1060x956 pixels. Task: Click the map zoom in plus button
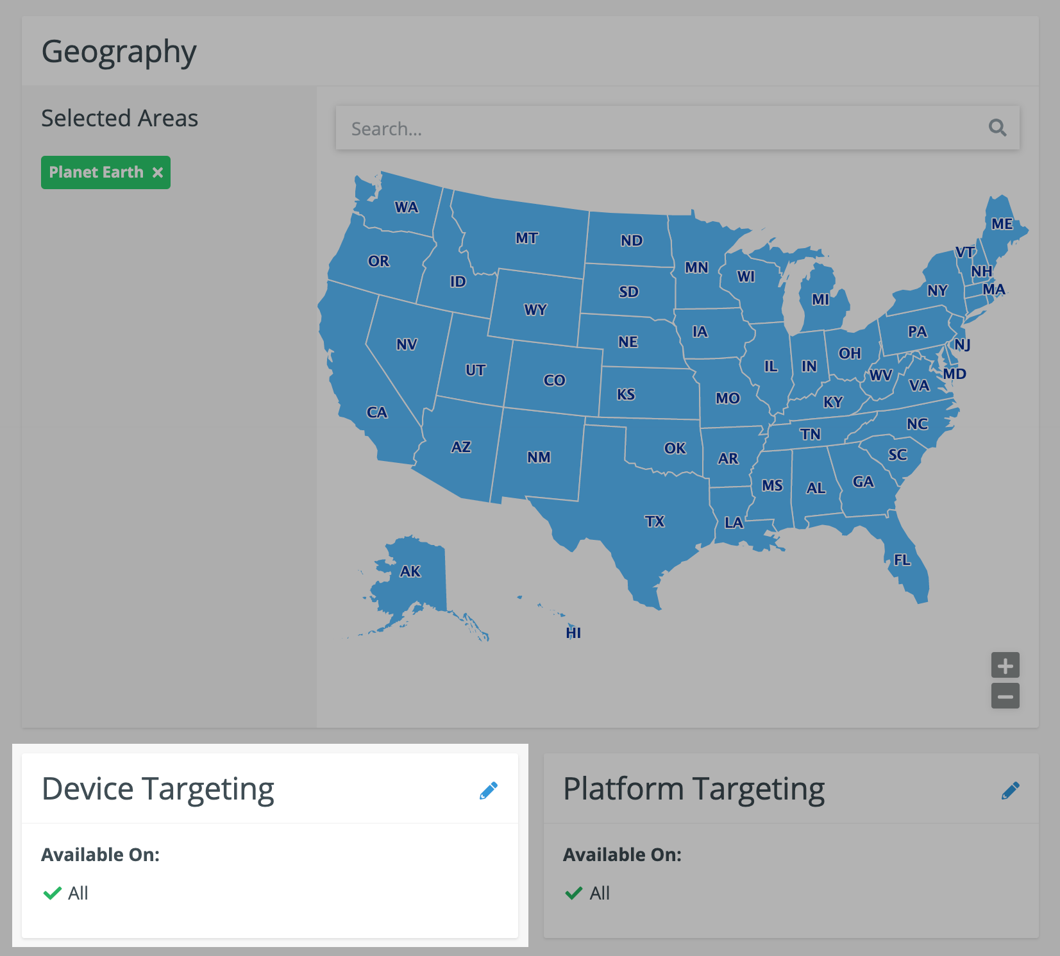coord(1005,666)
